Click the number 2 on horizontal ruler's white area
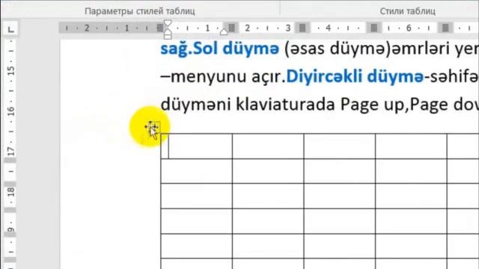 [x=247, y=28]
